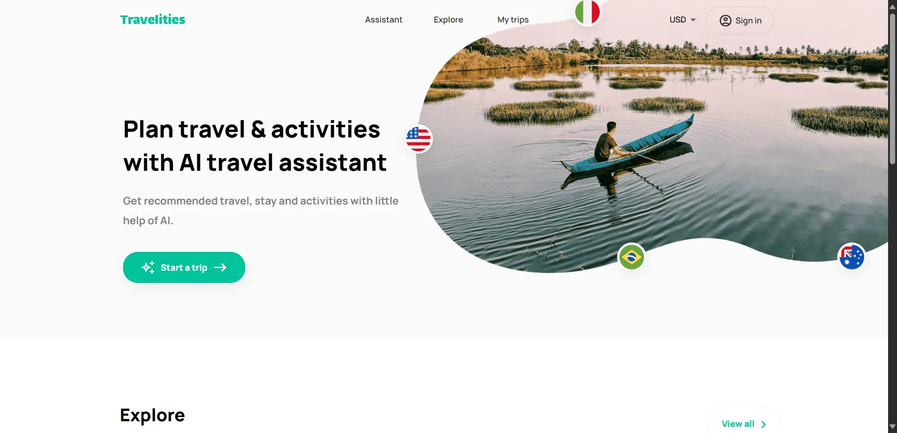Click the page vertical scrollbar thumb
This screenshot has width=897, height=433.
pyautogui.click(x=892, y=89)
